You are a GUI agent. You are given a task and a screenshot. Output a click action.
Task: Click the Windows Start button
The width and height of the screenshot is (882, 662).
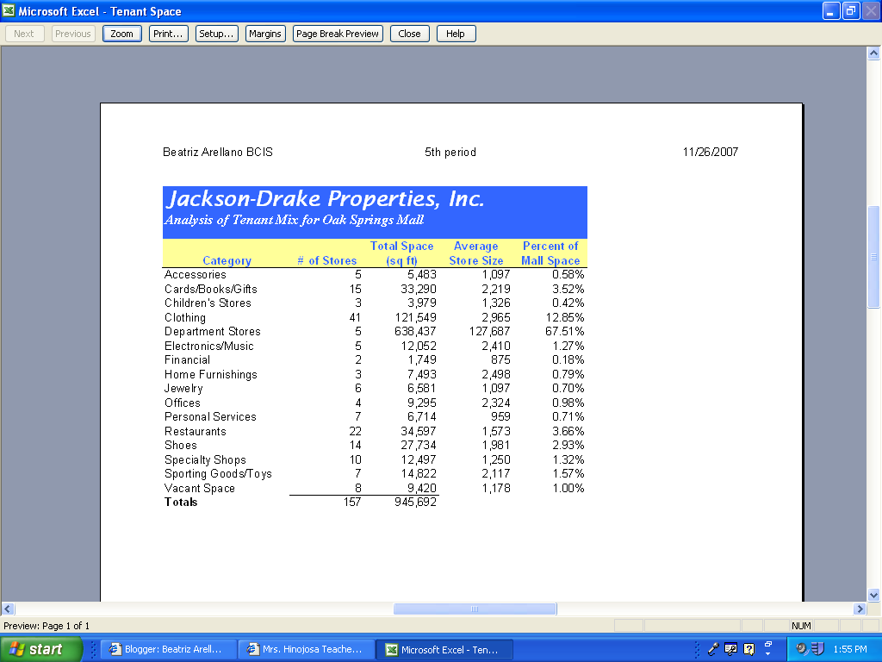click(x=41, y=649)
